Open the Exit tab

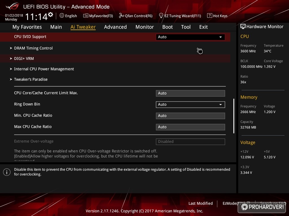coord(203,27)
